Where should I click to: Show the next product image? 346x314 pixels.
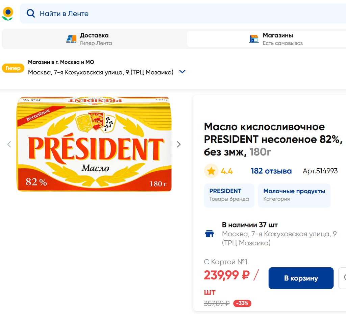point(179,144)
